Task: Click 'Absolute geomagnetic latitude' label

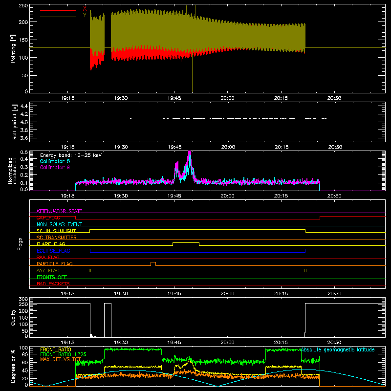Action: [x=338, y=349]
